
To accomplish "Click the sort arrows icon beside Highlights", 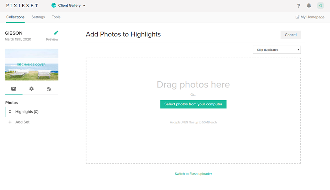I will (x=10, y=111).
